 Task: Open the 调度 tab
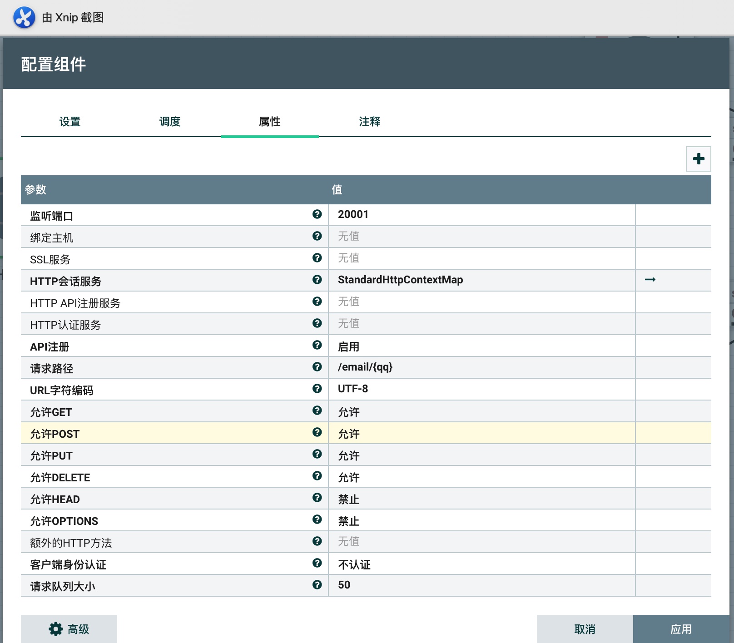pyautogui.click(x=170, y=122)
